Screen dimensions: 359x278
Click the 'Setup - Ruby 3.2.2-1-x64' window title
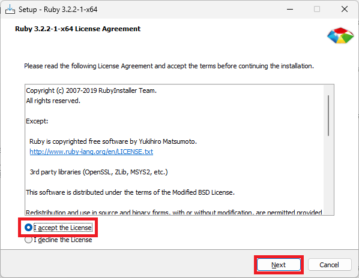[58, 10]
